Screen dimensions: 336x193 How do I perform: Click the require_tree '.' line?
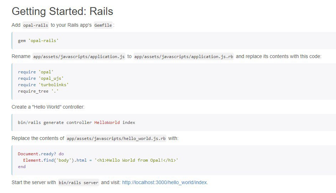click(38, 91)
